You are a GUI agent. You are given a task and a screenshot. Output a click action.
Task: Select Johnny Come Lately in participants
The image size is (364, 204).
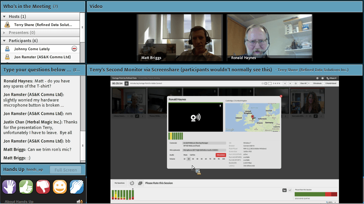tap(40, 49)
